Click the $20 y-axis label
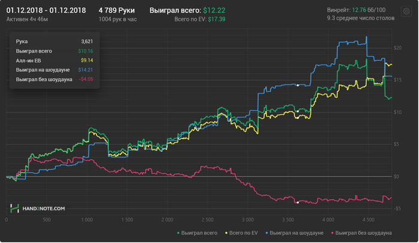The width and height of the screenshot is (419, 243). tap(397, 48)
